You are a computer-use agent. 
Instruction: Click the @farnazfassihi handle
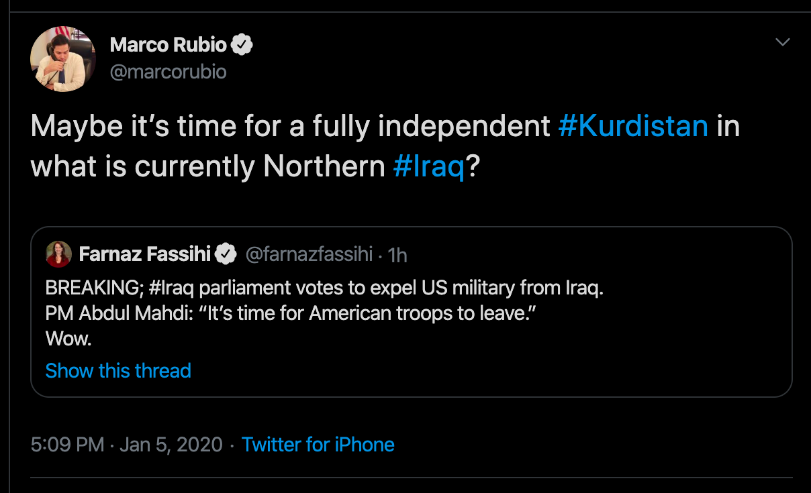pyautogui.click(x=308, y=254)
